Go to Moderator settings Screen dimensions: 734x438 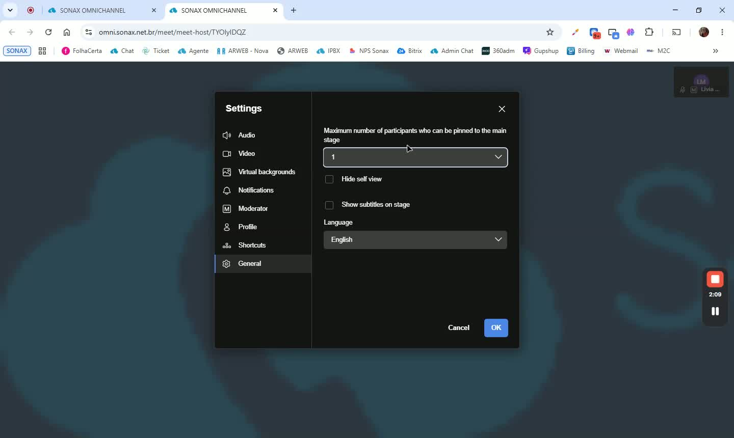pos(263,208)
